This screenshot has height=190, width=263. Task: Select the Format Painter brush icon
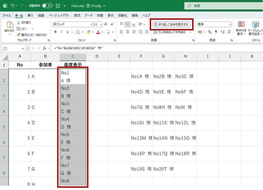(19, 34)
